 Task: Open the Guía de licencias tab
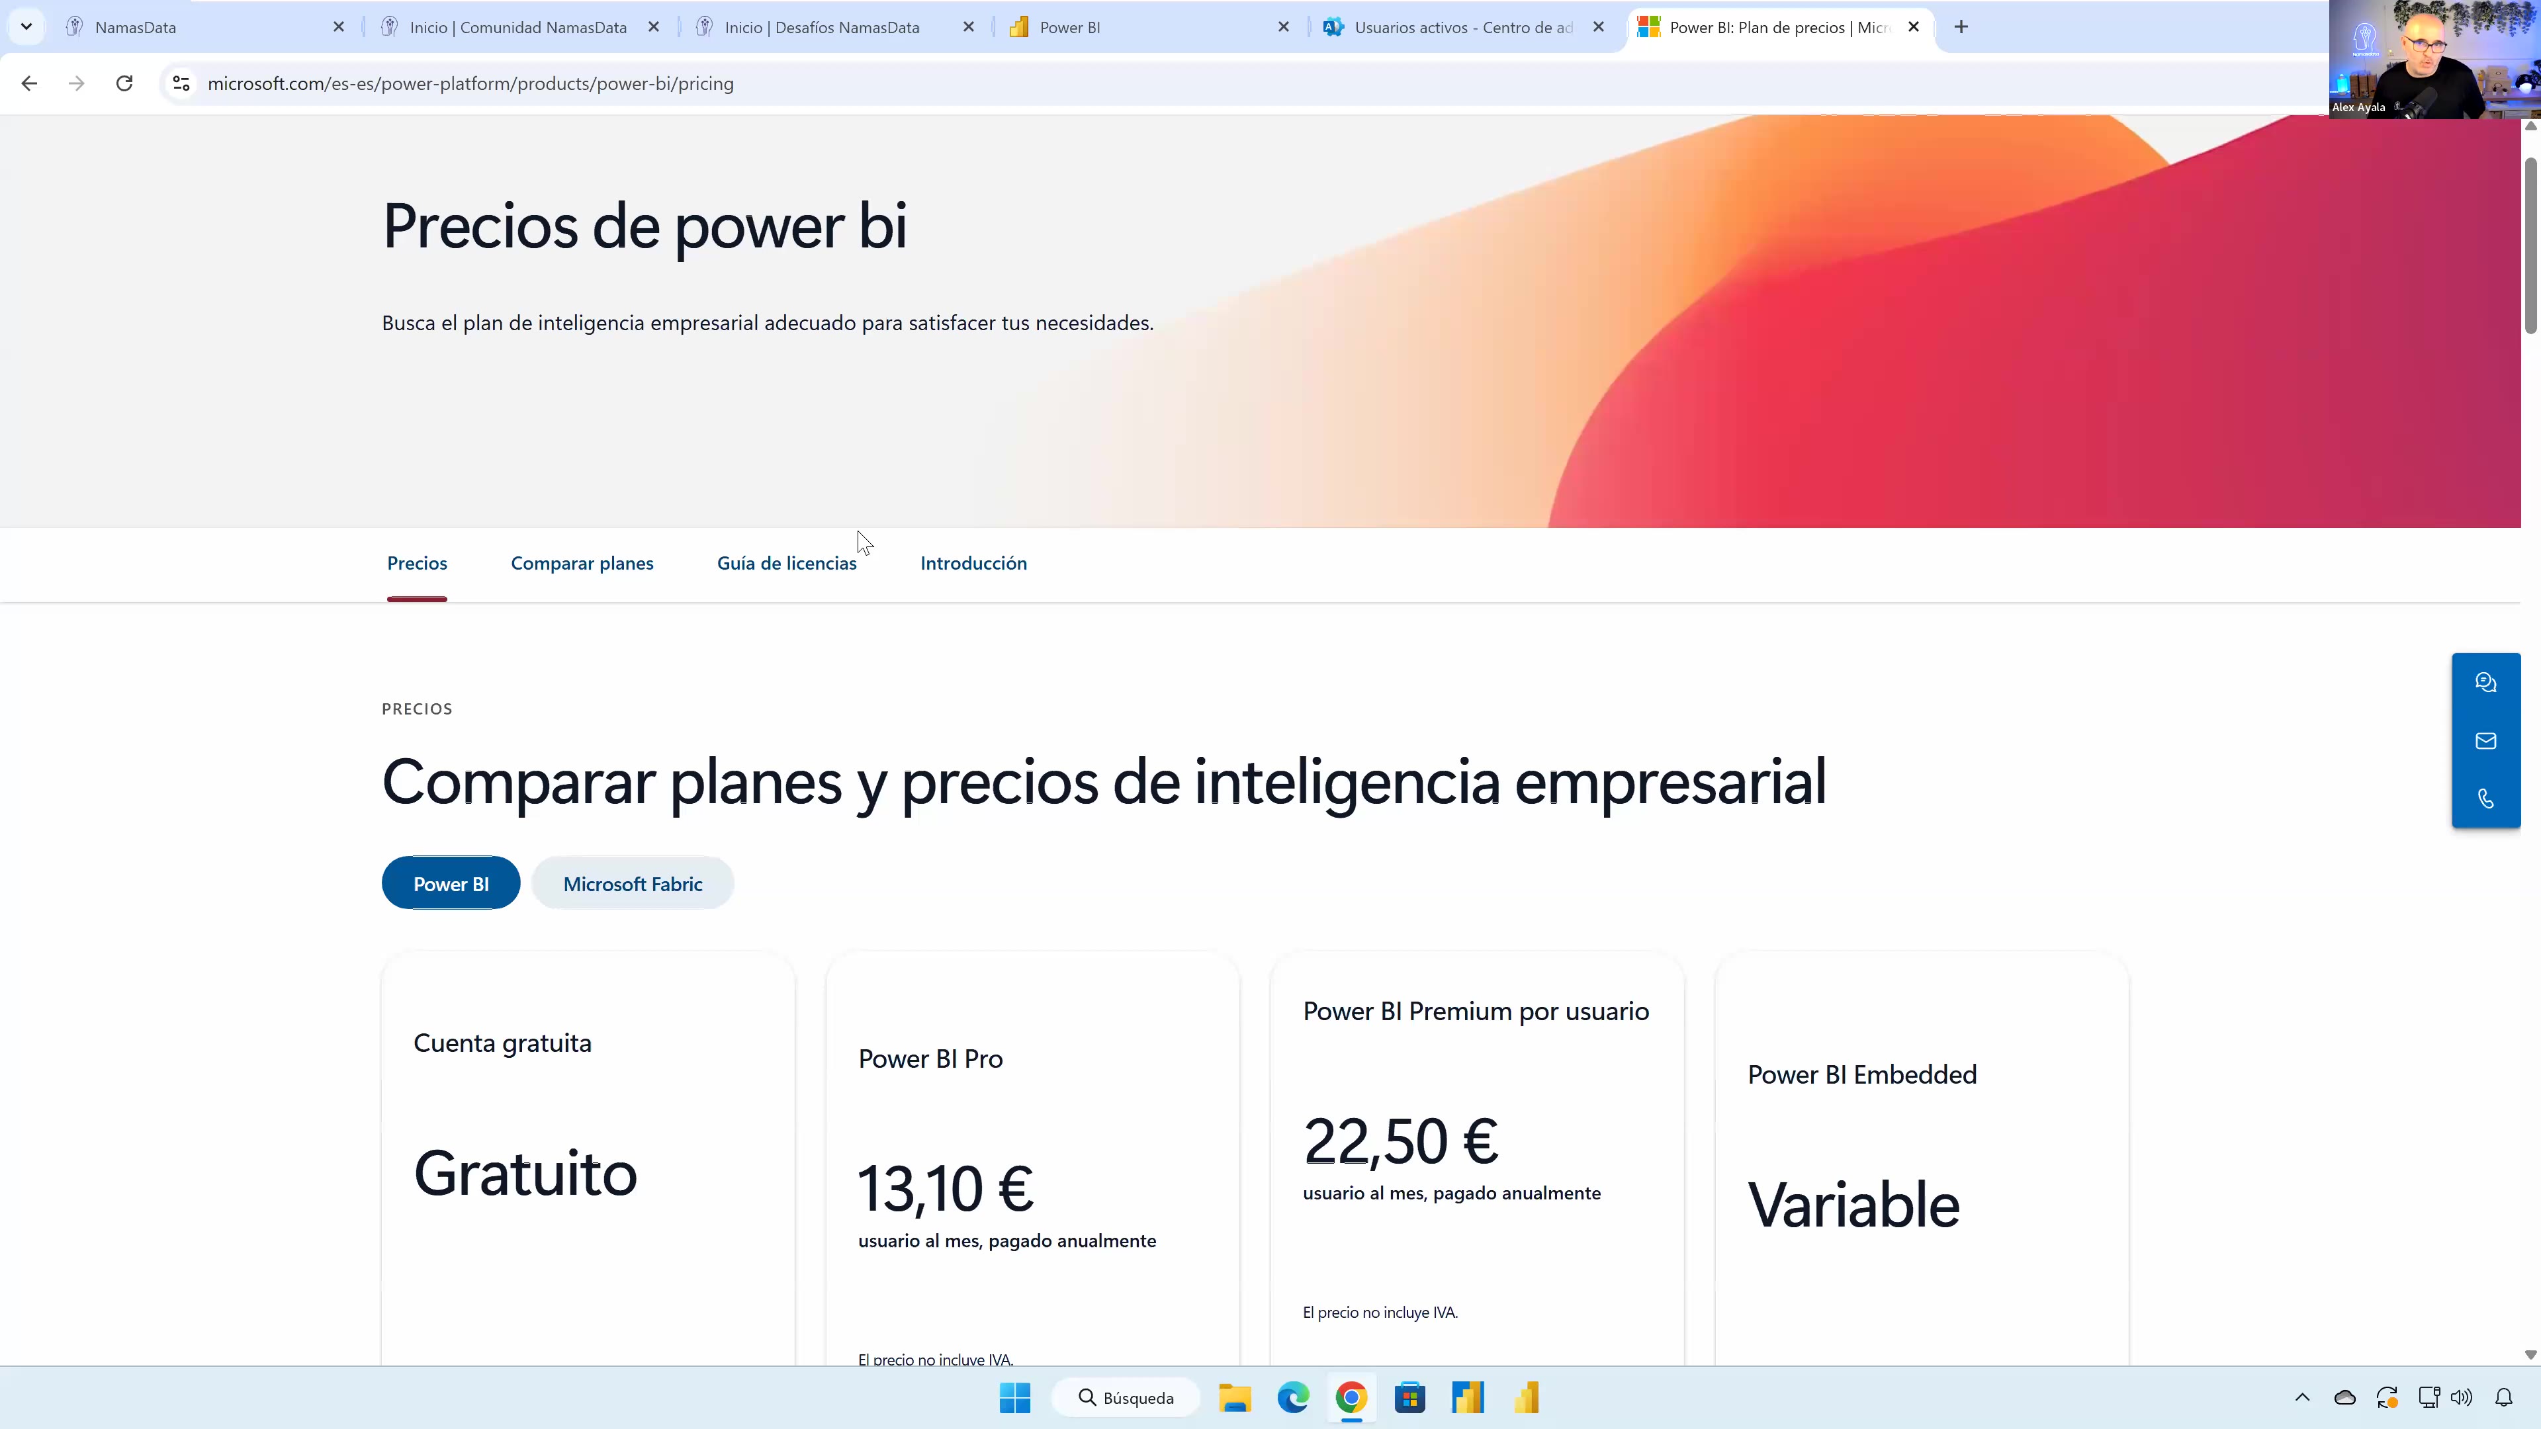(x=786, y=563)
